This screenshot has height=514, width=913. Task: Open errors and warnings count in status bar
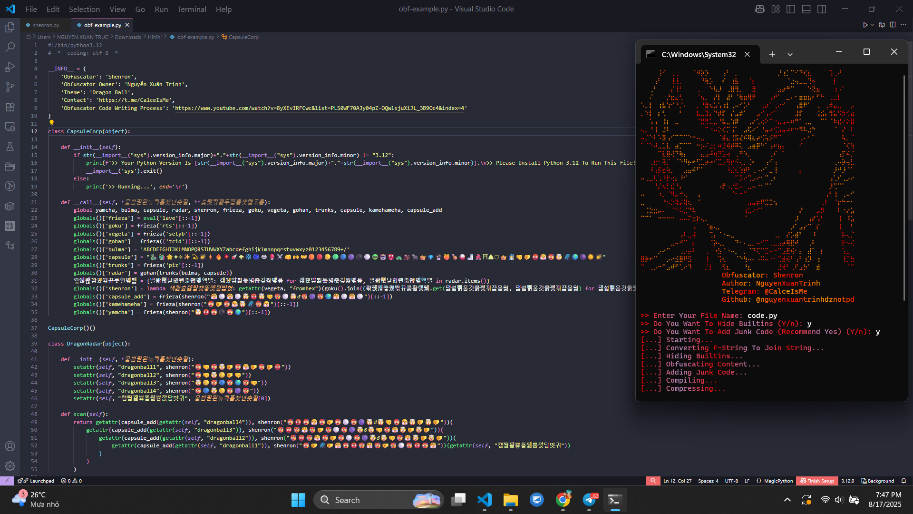pyautogui.click(x=71, y=481)
